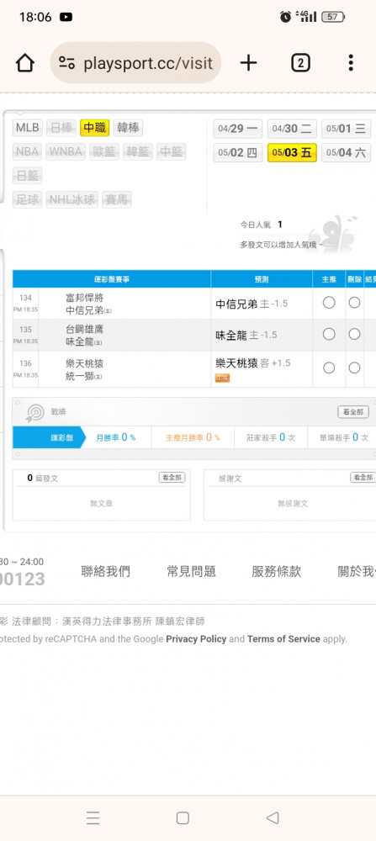
Task: Select 刪除 radio for 味全龍 prediction
Action: [354, 334]
